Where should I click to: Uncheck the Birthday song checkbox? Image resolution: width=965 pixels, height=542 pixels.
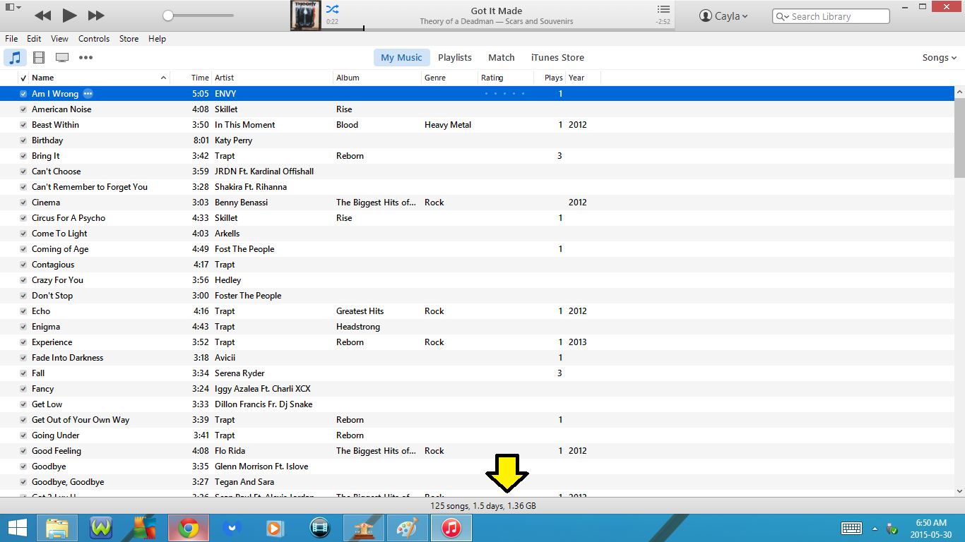[23, 140]
